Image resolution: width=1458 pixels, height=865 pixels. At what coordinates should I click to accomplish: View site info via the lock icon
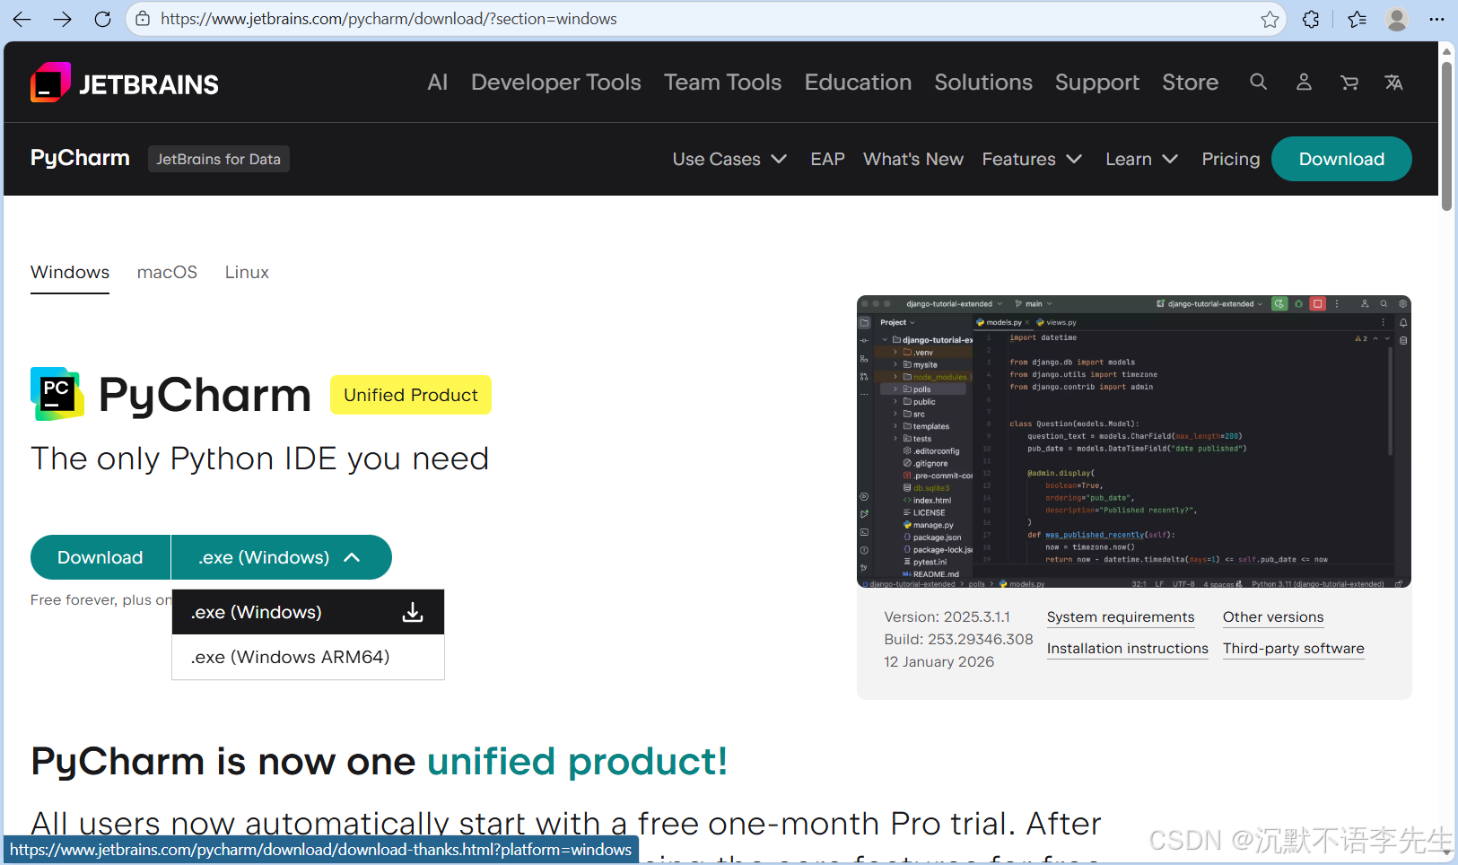point(143,19)
